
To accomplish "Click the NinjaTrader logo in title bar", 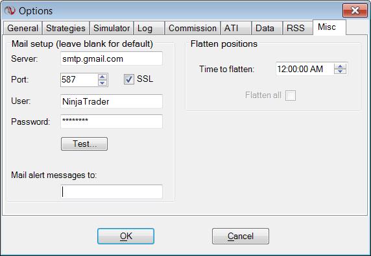I will tap(10, 10).
